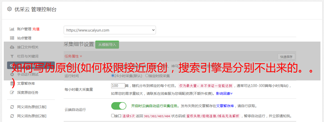Click the blue 文章暂存库 link in description
The width and height of the screenshot is (324, 122).
225,106
